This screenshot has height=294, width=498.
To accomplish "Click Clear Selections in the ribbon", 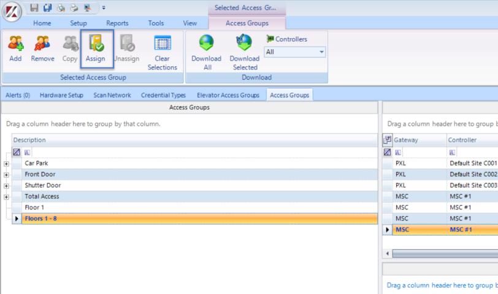I will click(163, 53).
